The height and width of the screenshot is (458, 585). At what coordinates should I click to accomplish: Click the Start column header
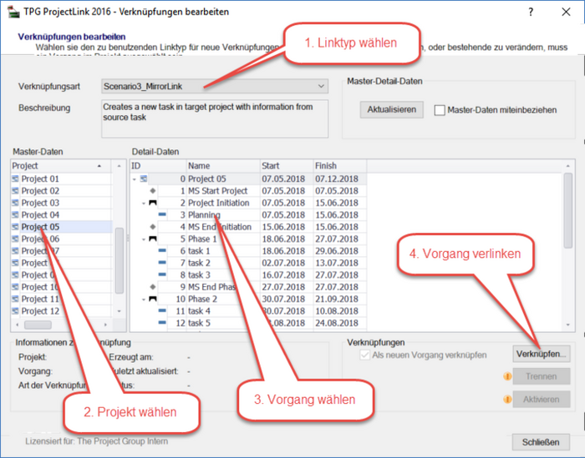pos(287,166)
